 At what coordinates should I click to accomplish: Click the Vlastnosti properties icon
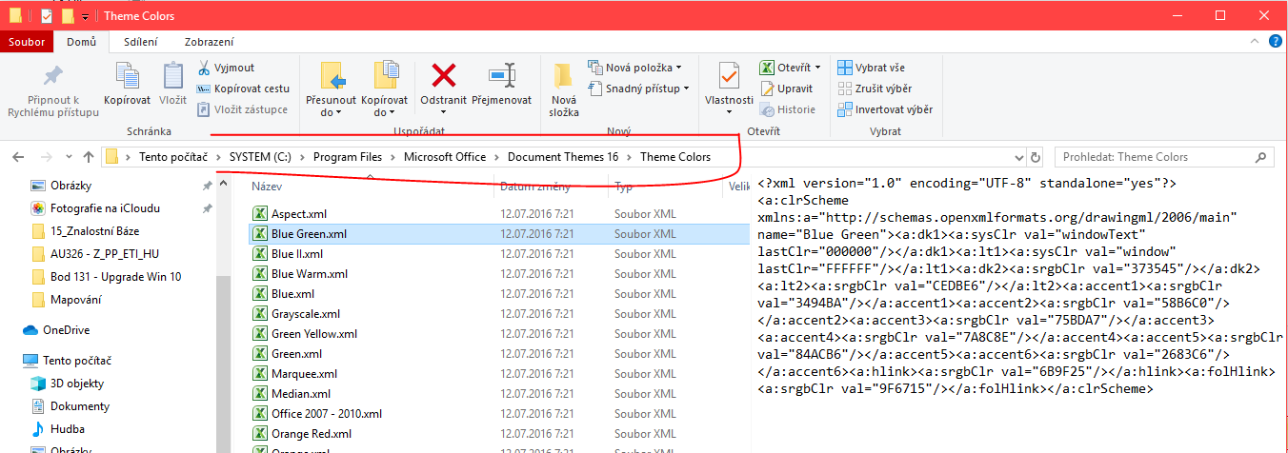[729, 76]
